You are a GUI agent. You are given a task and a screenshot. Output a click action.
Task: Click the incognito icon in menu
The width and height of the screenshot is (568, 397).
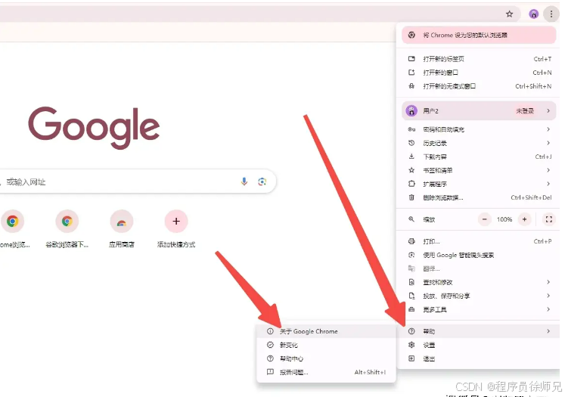pos(411,86)
